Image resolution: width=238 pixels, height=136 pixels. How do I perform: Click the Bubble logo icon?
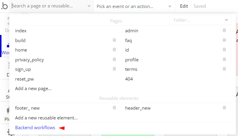pyautogui.click(x=4, y=6)
